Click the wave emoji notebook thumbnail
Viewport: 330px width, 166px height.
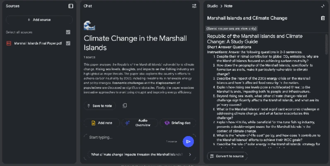coord(89,25)
